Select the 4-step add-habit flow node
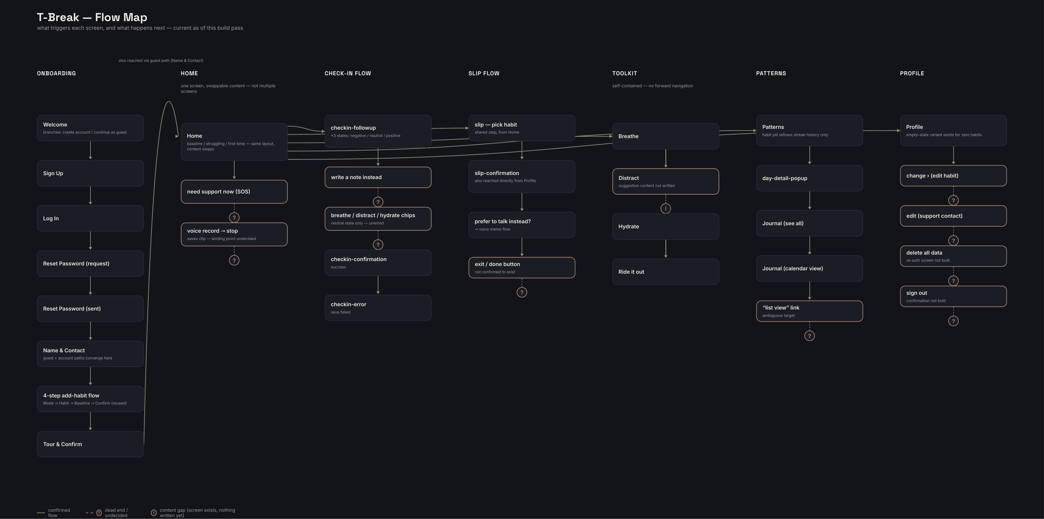The image size is (1044, 519). coord(90,399)
